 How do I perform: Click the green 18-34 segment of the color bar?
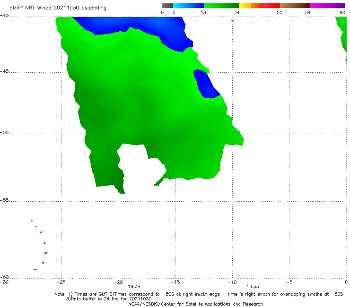coord(221,6)
